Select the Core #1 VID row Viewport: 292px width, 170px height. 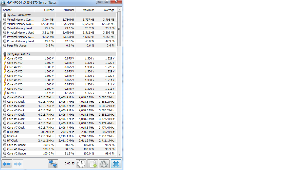point(59,63)
